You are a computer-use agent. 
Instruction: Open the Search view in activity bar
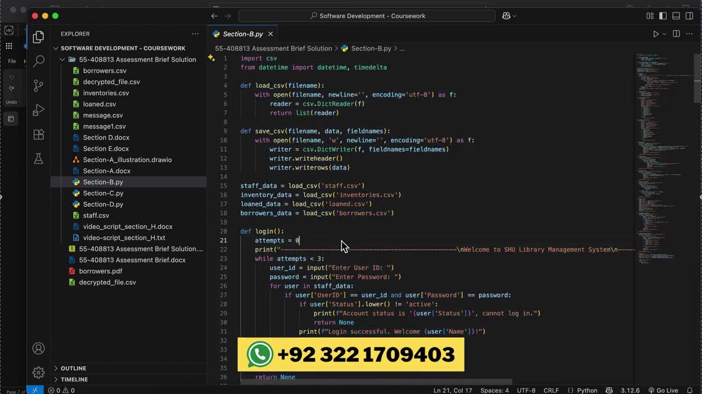[38, 61]
